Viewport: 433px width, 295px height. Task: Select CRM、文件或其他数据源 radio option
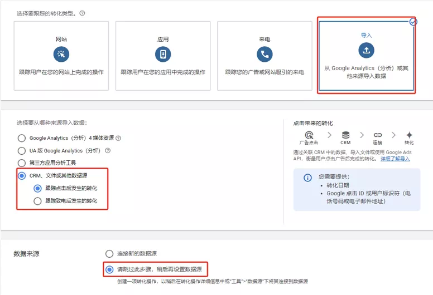[22, 176]
